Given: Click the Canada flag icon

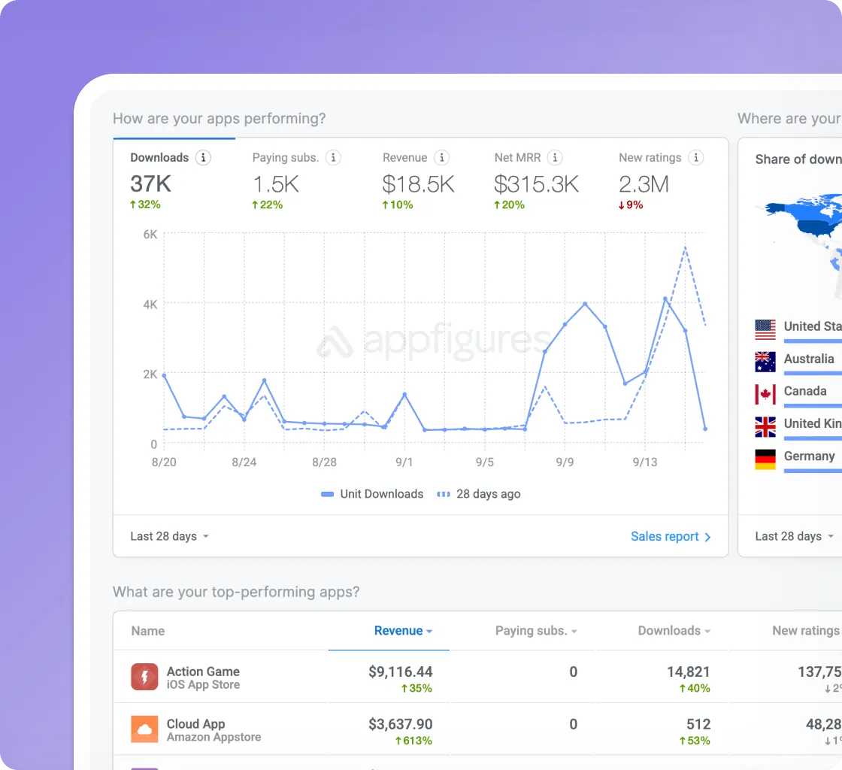Looking at the screenshot, I should pyautogui.click(x=765, y=394).
